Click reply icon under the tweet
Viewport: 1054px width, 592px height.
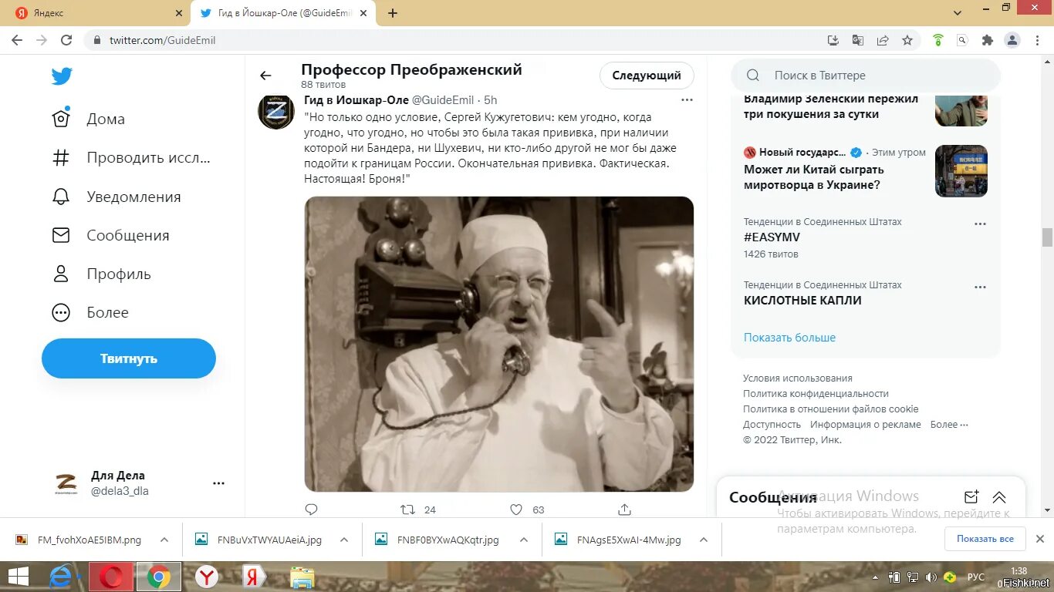(312, 510)
